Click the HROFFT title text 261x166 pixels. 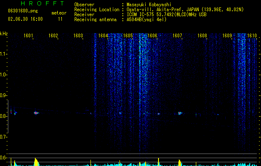pyautogui.click(x=43, y=3)
